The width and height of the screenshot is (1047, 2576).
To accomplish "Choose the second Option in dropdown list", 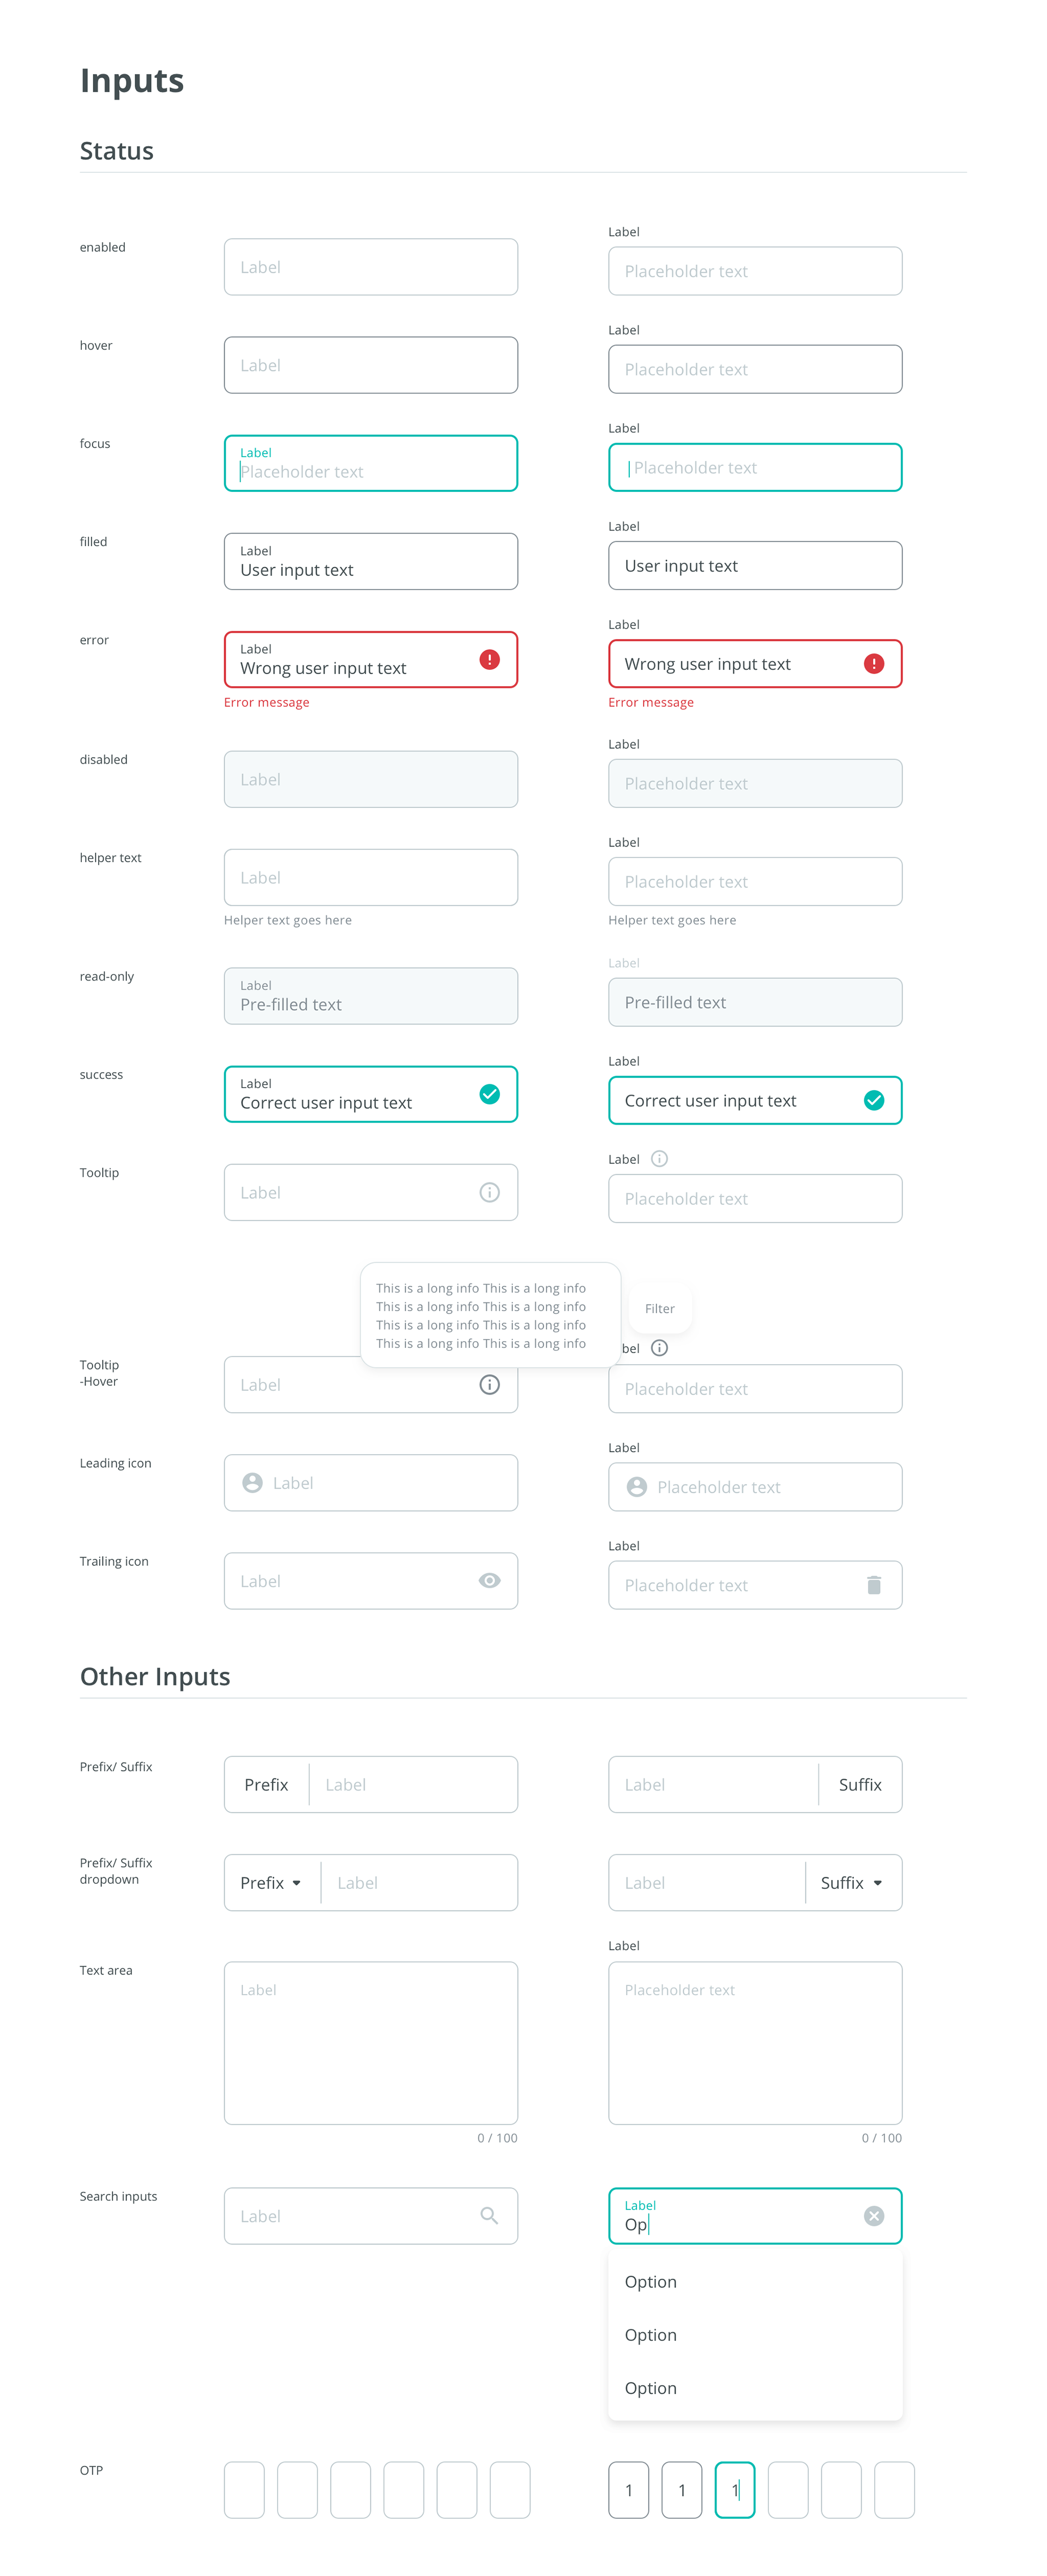I will [651, 2334].
